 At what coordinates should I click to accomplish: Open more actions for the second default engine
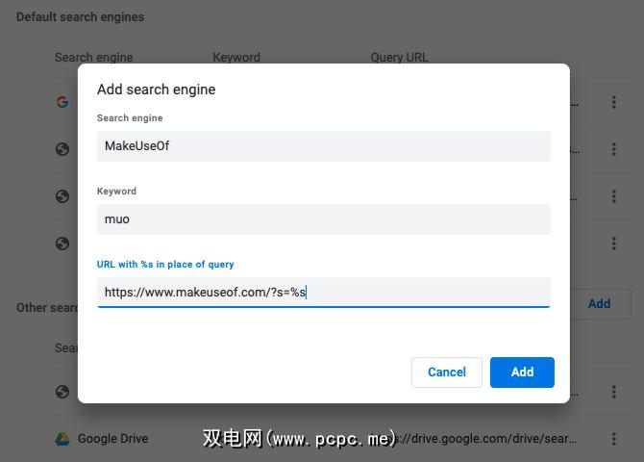(613, 149)
